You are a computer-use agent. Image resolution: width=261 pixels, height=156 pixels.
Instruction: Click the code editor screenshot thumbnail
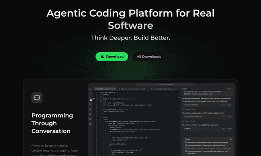tap(162, 119)
